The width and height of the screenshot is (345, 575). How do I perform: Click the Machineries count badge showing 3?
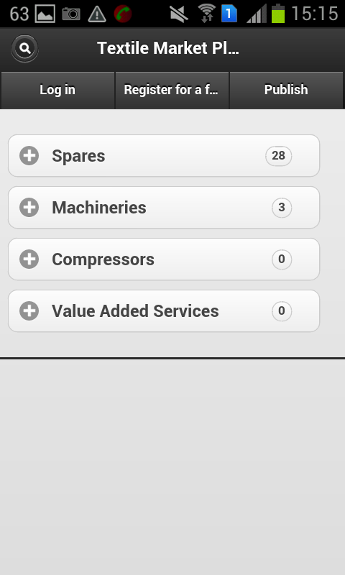(282, 208)
